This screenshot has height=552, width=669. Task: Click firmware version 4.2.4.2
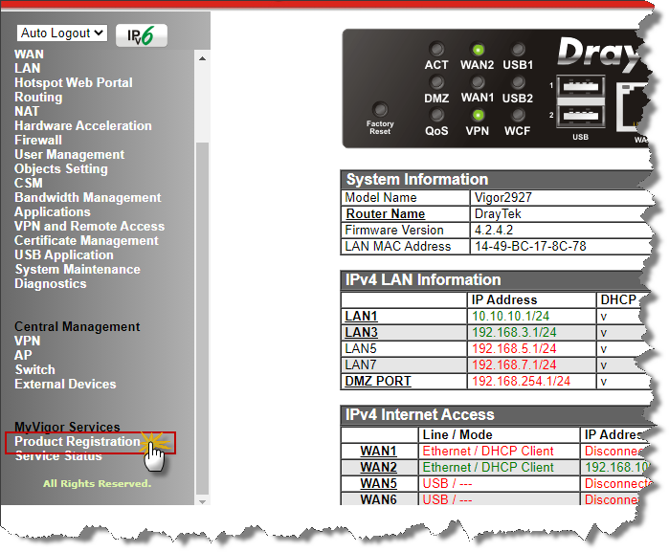tap(494, 231)
